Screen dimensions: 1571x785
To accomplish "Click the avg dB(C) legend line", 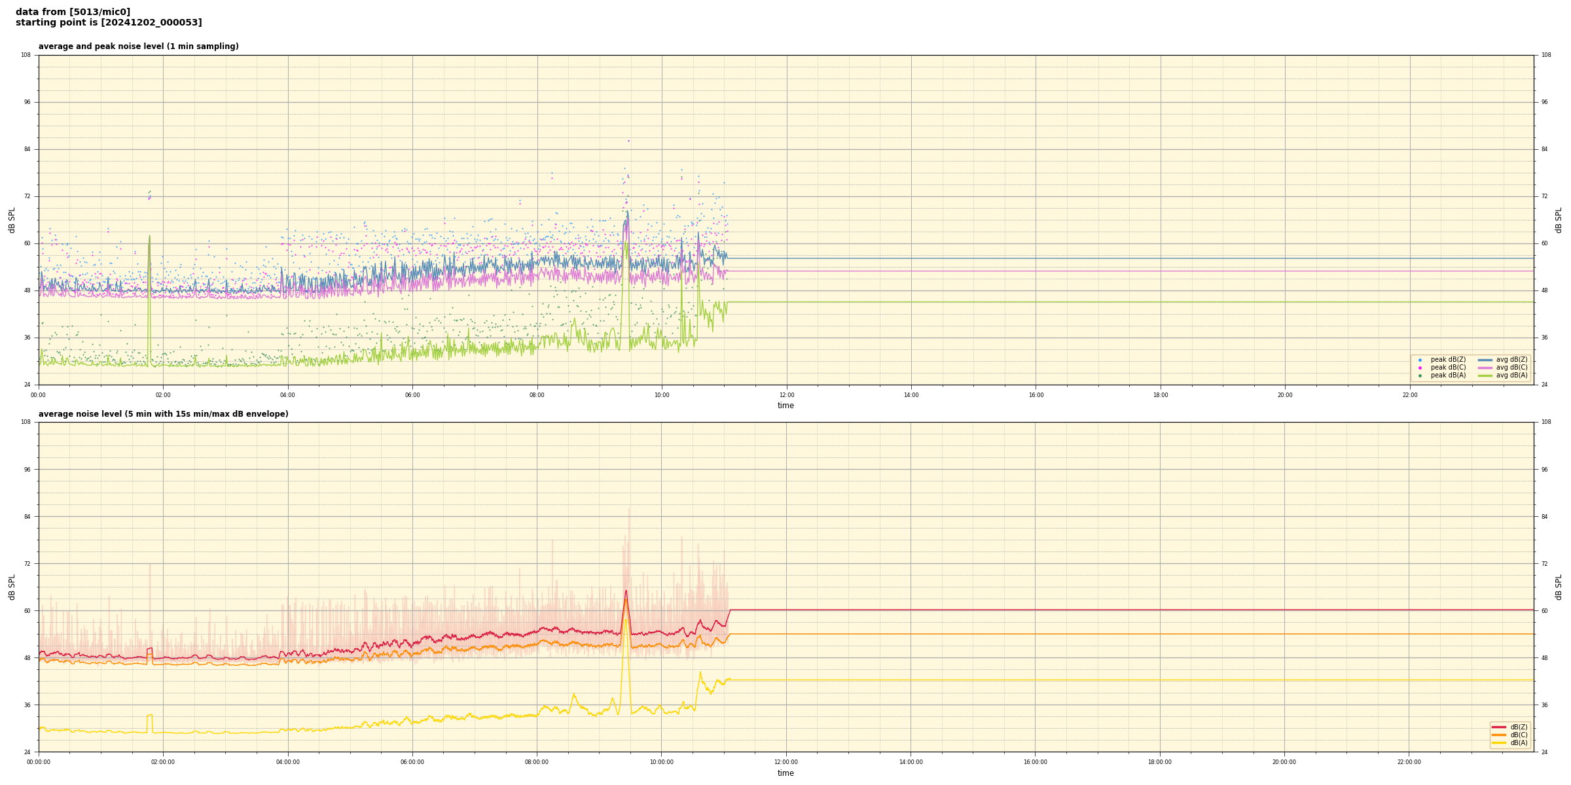I will (1485, 368).
